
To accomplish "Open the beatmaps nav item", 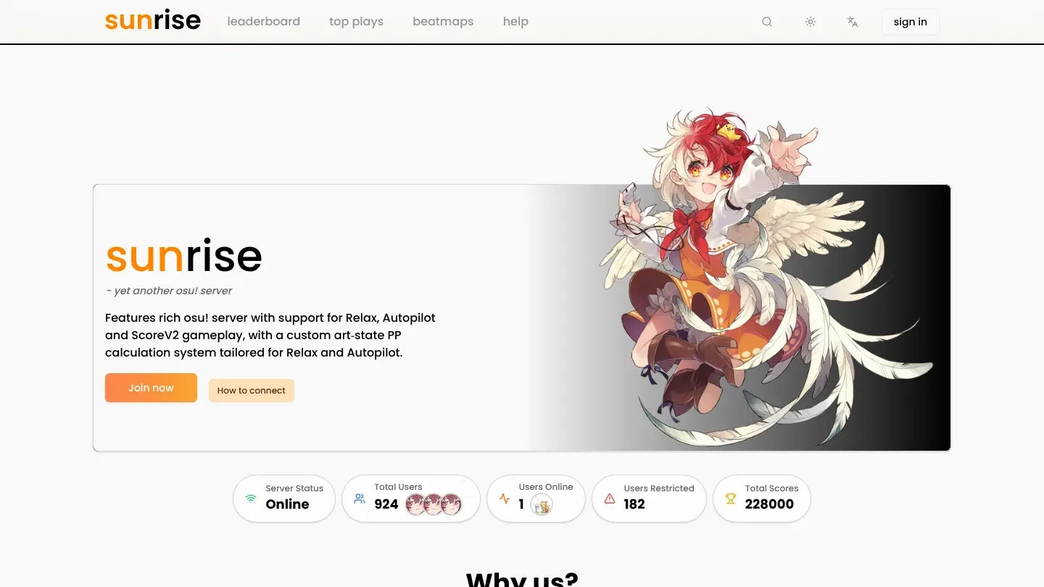I will pos(443,22).
